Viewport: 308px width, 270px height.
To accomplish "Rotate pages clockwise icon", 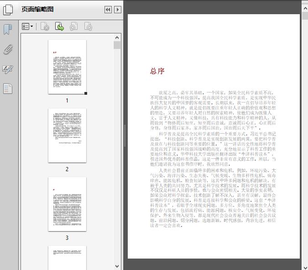I will 88,27.
